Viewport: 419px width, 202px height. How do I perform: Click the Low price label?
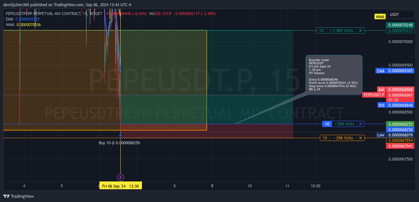tap(381, 135)
